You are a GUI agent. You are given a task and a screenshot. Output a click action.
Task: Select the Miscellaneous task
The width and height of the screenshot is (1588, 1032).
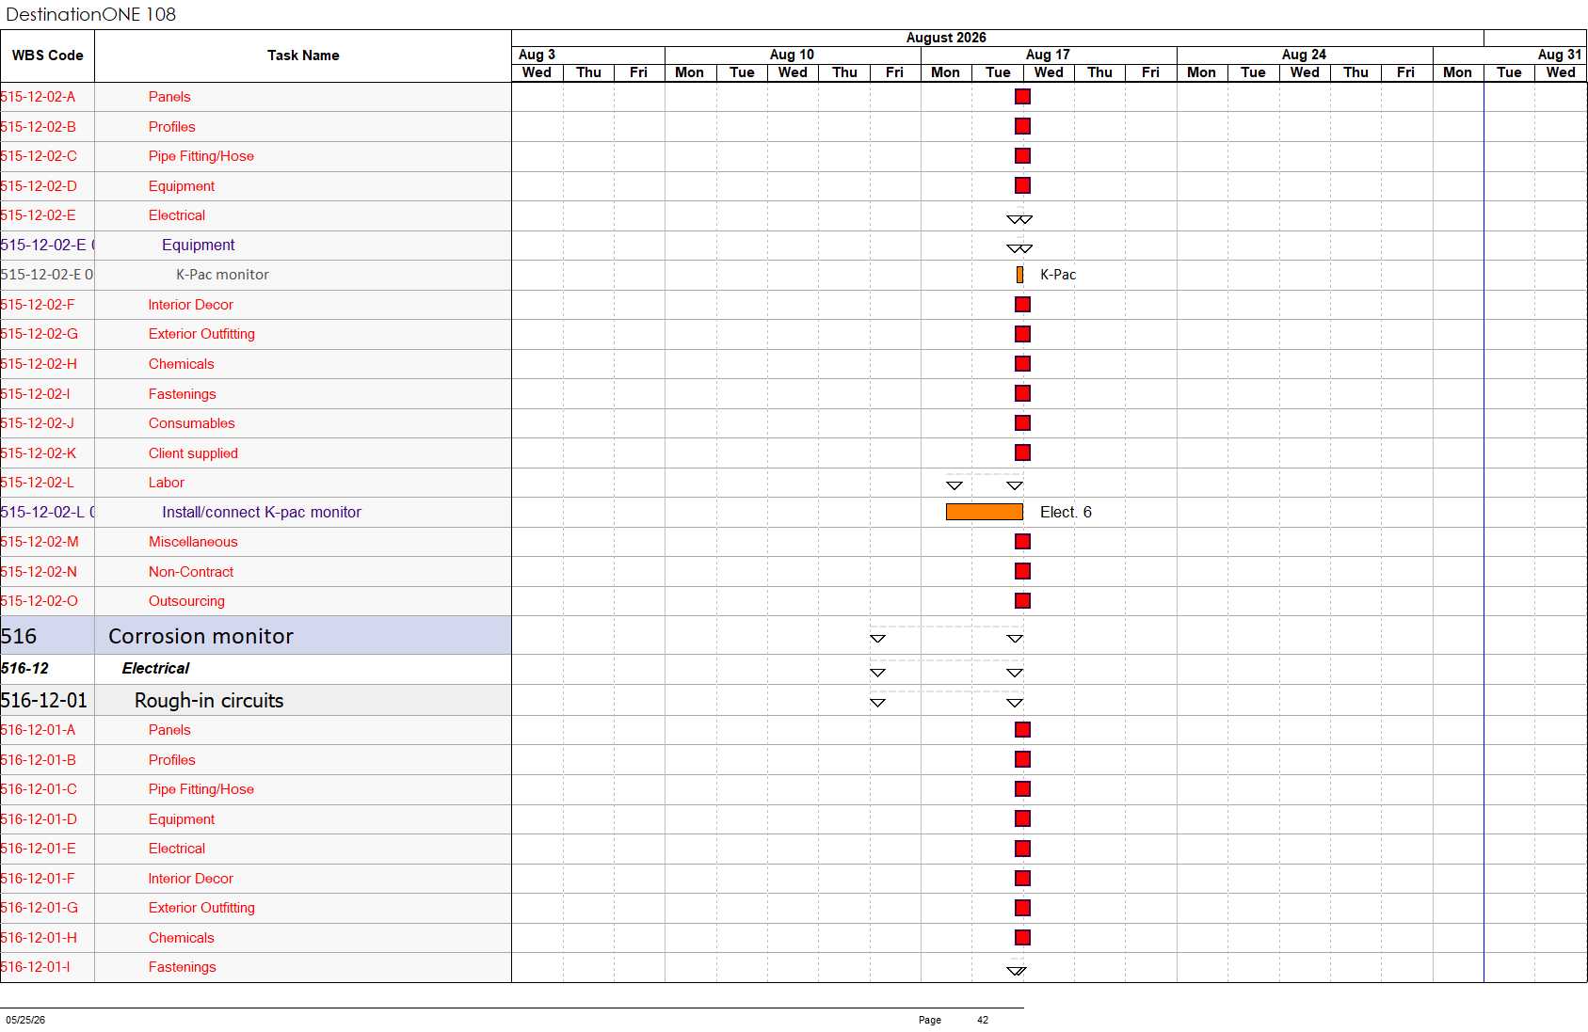193,542
